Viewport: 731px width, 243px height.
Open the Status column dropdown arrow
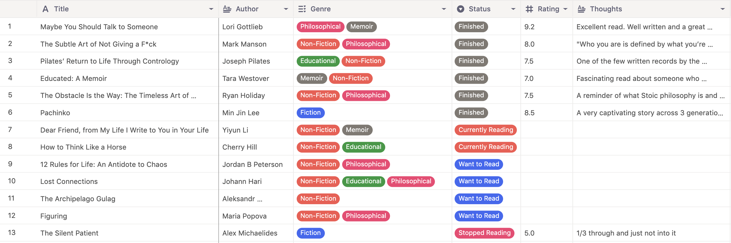513,9
